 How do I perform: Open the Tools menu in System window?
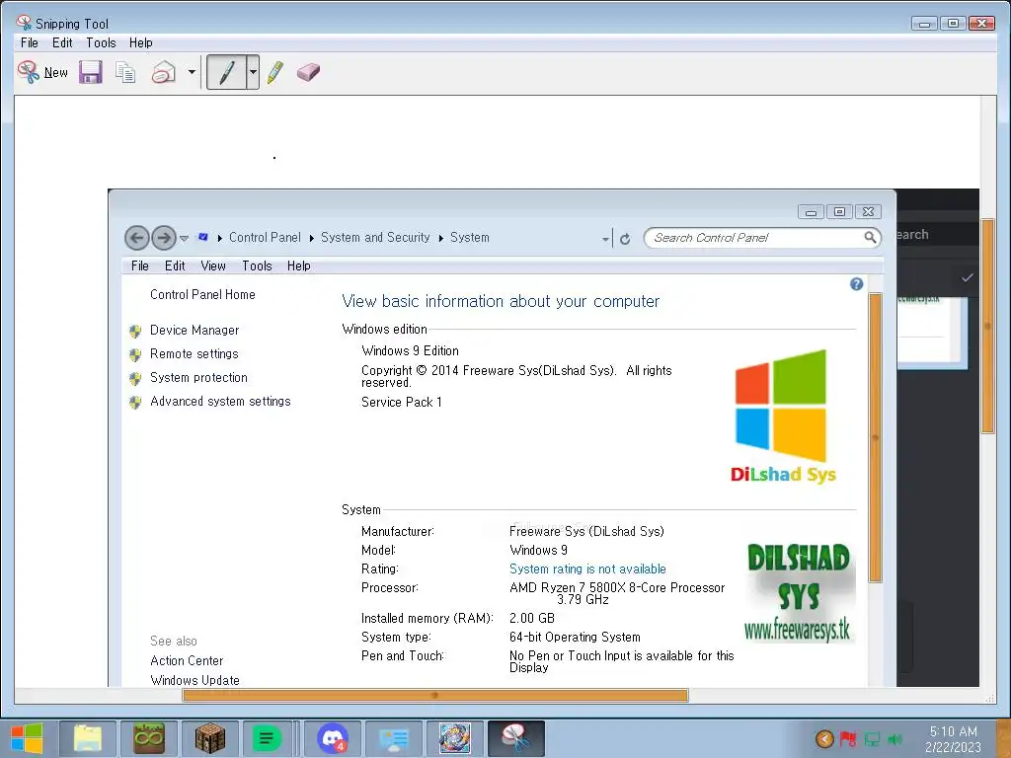(x=257, y=265)
